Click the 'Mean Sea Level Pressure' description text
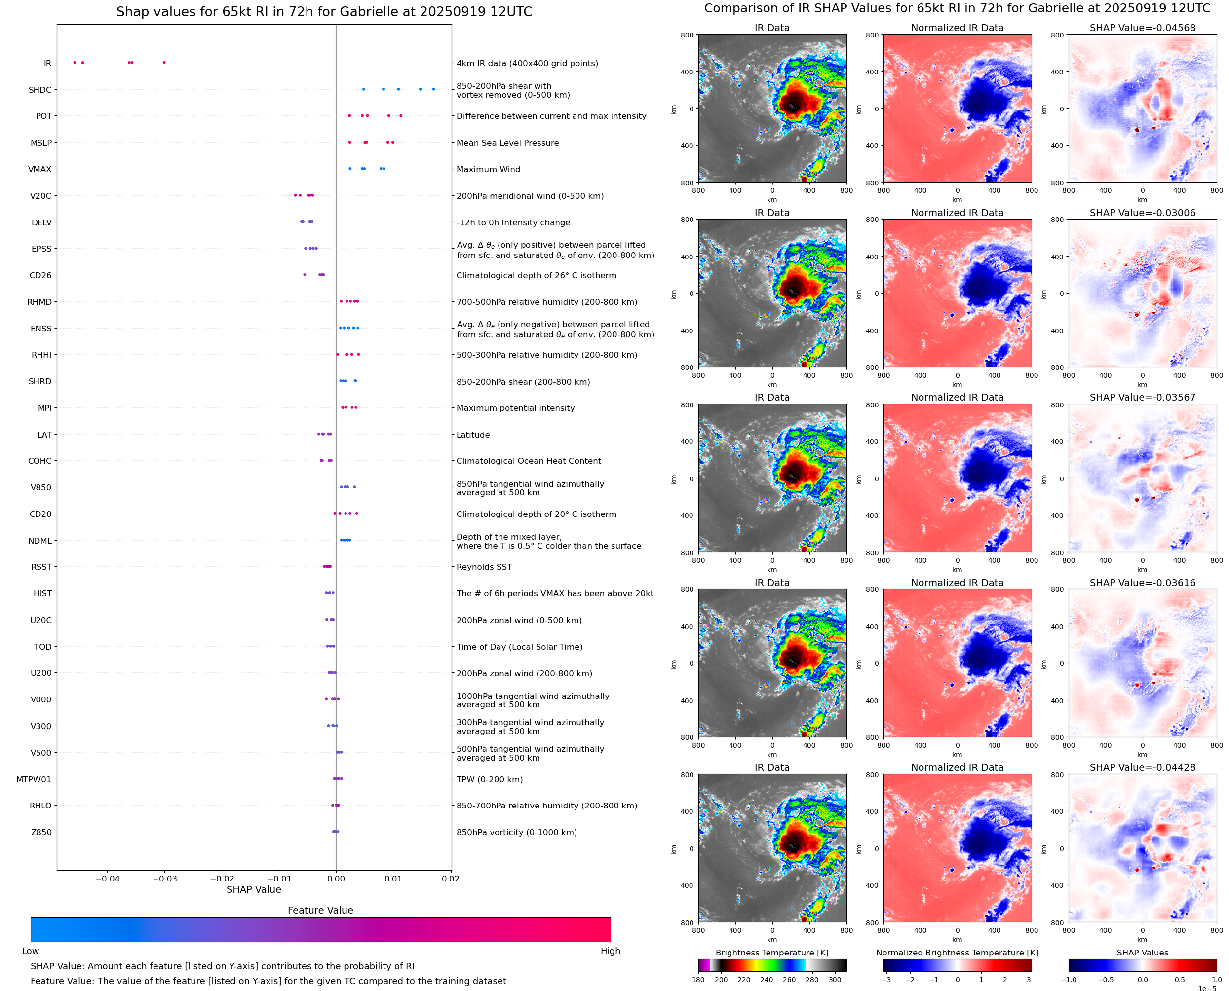1229x991 pixels. [507, 143]
